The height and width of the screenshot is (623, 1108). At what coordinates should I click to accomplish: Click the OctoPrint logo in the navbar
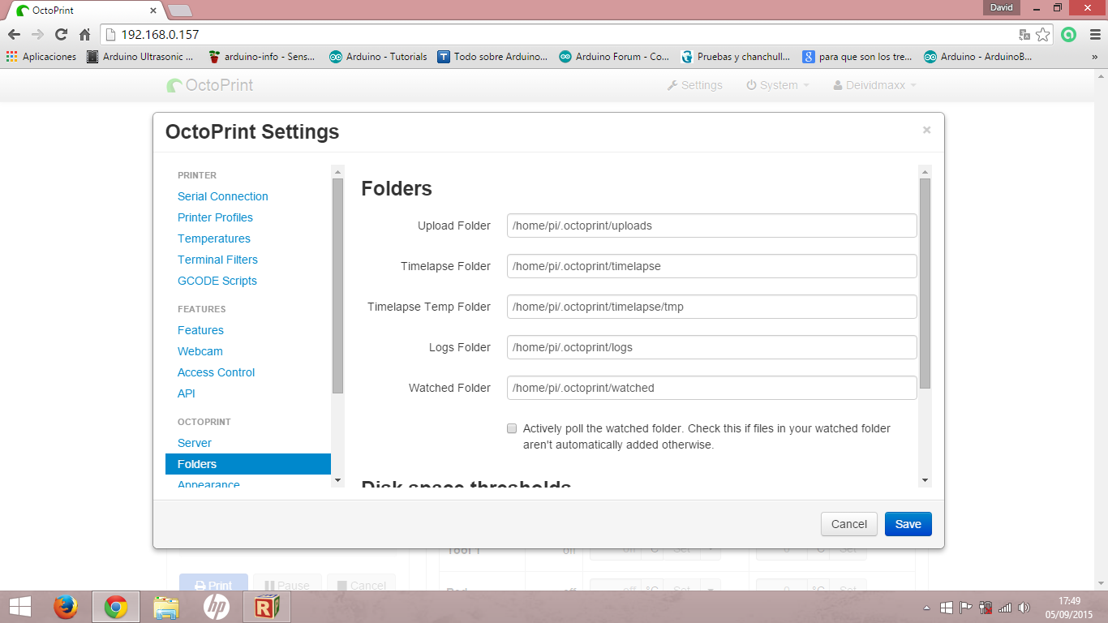210,85
